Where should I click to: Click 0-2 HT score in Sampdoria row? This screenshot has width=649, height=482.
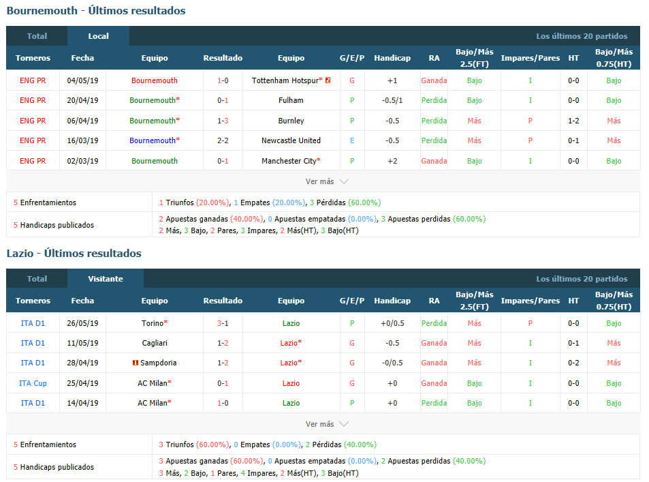[x=573, y=363]
